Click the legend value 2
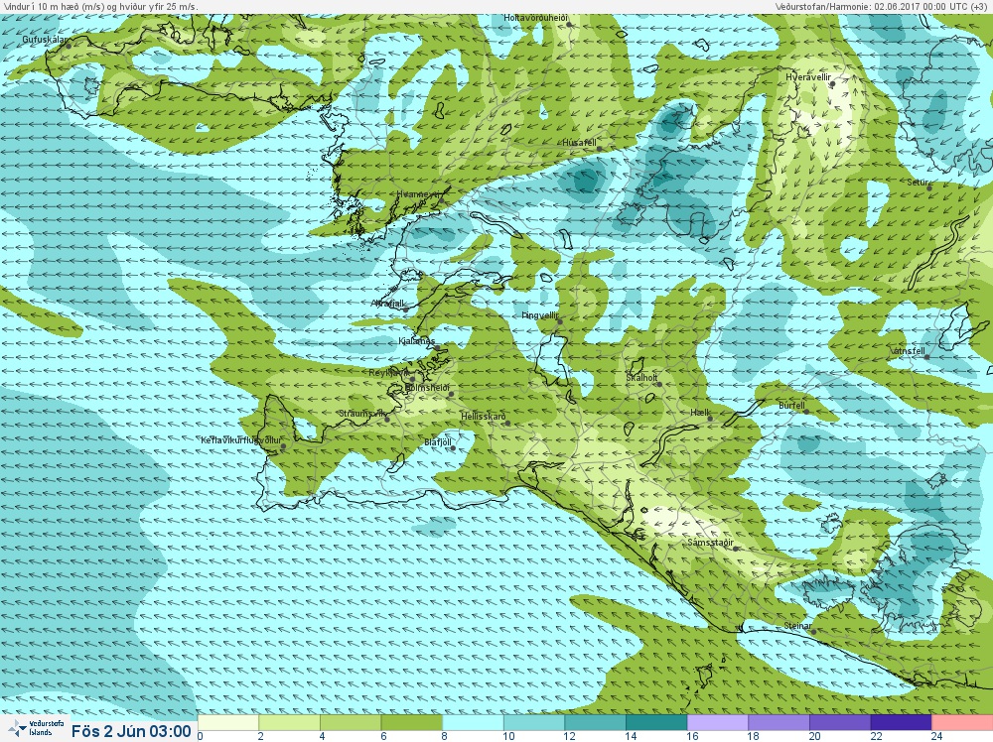 click(261, 736)
